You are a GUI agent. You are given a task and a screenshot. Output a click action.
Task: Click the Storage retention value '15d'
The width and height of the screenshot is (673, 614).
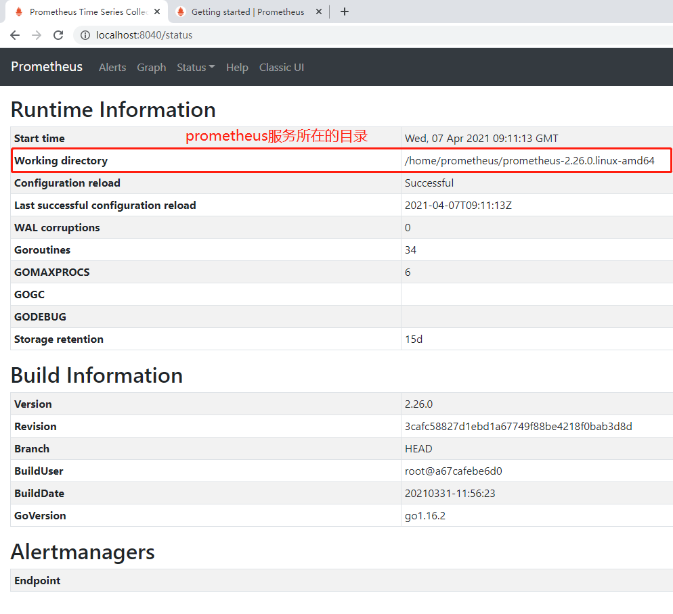coord(413,339)
